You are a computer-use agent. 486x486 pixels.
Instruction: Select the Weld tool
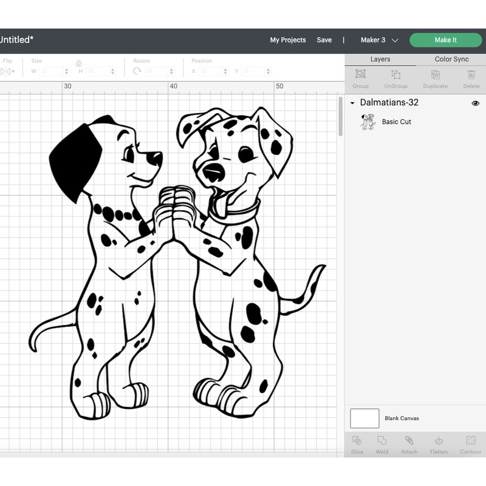pyautogui.click(x=383, y=444)
